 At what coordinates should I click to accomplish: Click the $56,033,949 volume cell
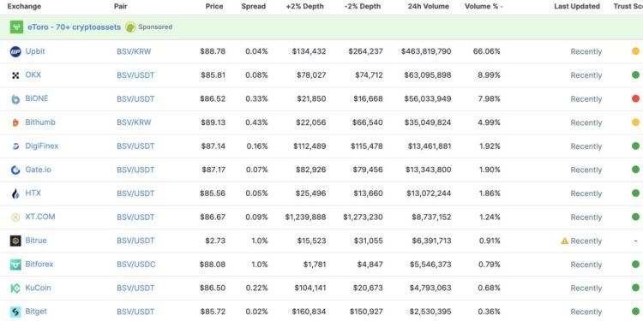pyautogui.click(x=428, y=99)
